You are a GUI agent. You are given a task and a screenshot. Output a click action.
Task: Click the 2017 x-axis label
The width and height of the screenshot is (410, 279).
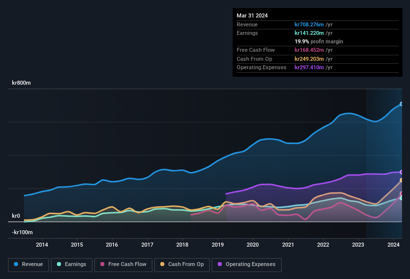point(147,245)
